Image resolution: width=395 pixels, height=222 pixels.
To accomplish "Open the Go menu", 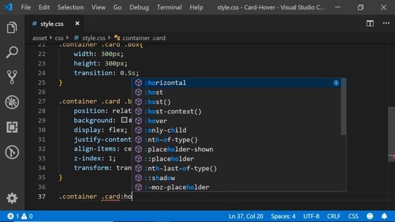I will 117,7.
